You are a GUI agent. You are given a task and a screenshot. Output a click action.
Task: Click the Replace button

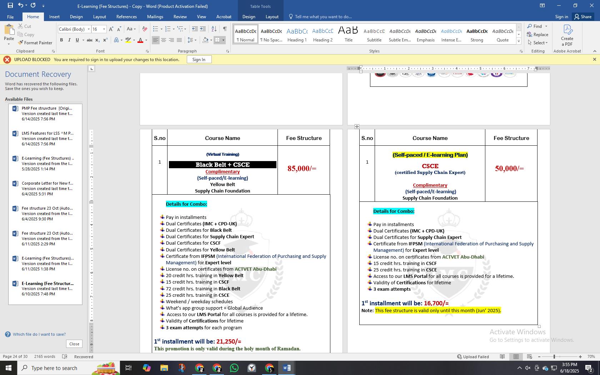pos(537,35)
